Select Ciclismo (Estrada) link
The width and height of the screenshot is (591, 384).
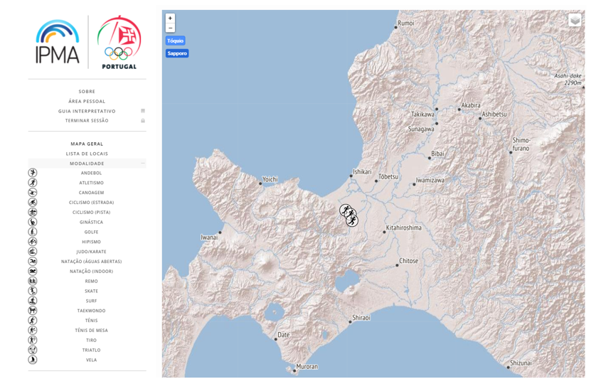coord(92,203)
